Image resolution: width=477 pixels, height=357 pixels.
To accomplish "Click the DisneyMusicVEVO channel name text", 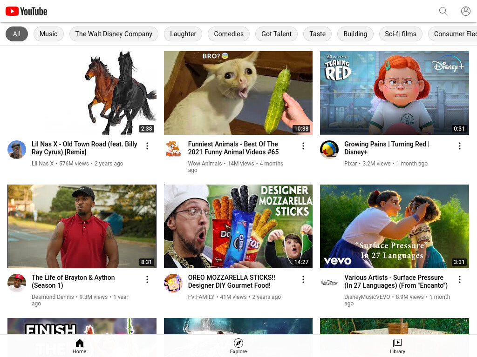I will [367, 297].
